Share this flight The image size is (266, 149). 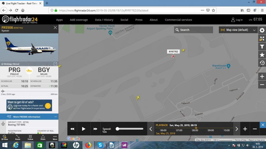(x=43, y=138)
